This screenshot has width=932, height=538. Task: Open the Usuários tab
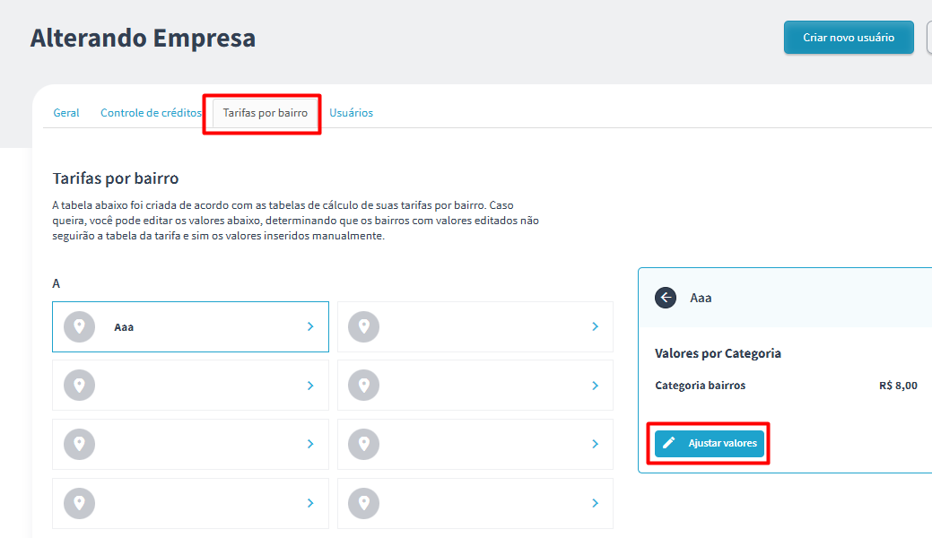[x=352, y=113]
